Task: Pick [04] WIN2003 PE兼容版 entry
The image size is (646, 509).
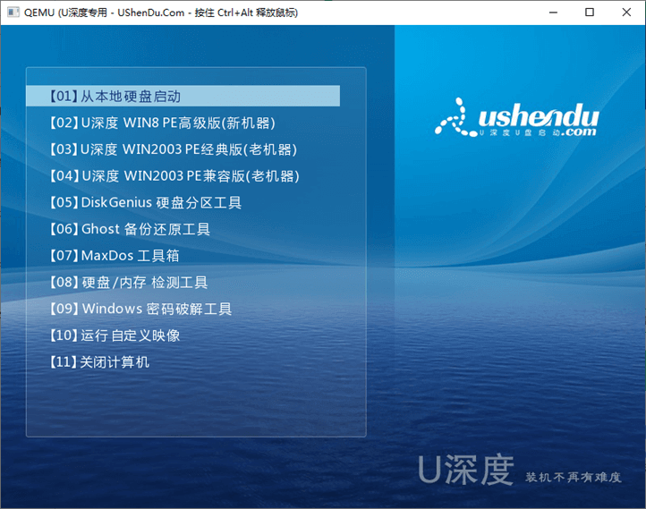Action: [x=174, y=176]
